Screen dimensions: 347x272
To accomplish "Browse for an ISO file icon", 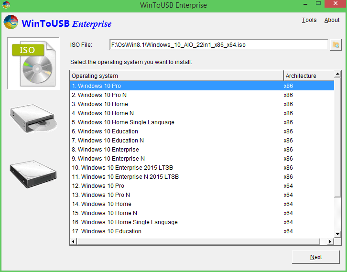I will 336,45.
